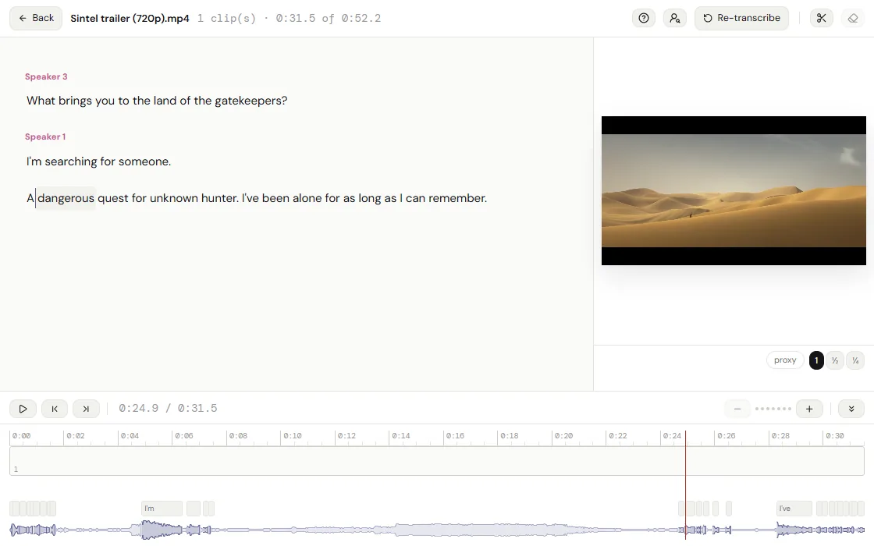Play the clip
This screenshot has height=546, width=874.
(23, 409)
